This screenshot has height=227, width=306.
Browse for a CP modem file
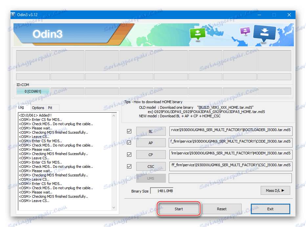tap(151, 155)
